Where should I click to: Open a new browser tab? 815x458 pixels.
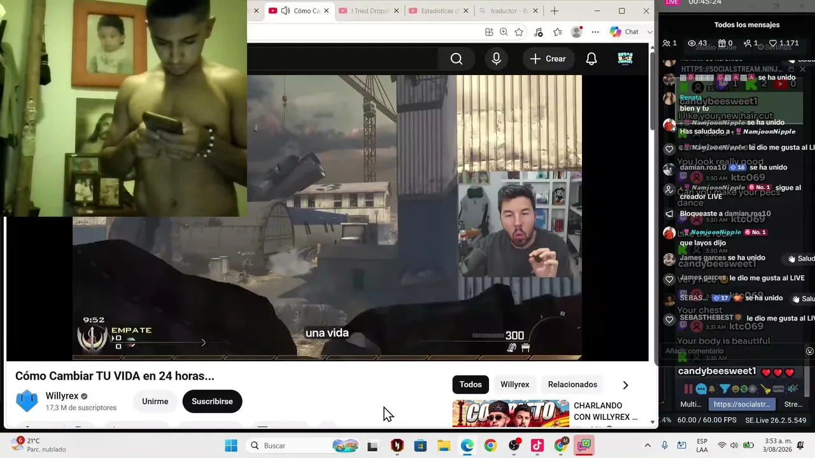(x=555, y=11)
